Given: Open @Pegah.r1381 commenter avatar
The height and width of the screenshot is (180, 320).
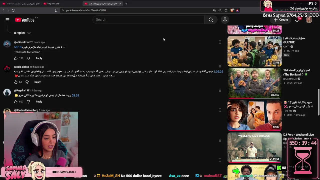Looking at the screenshot, I should (x=7, y=92).
